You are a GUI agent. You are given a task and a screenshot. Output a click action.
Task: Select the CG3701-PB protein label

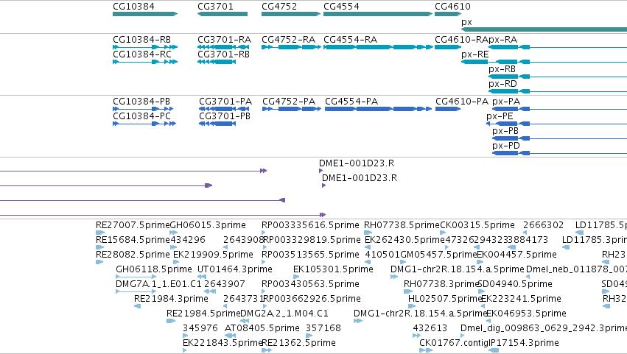click(x=225, y=116)
